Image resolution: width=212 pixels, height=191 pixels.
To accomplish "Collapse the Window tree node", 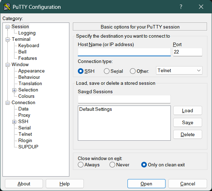I will click(8, 65).
